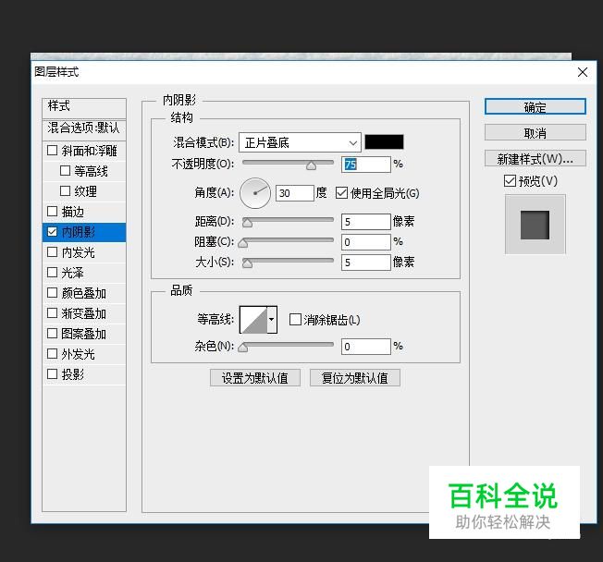Screen dimensions: 603x562
Task: Enable the 描边 effect checkbox
Action: click(x=53, y=212)
